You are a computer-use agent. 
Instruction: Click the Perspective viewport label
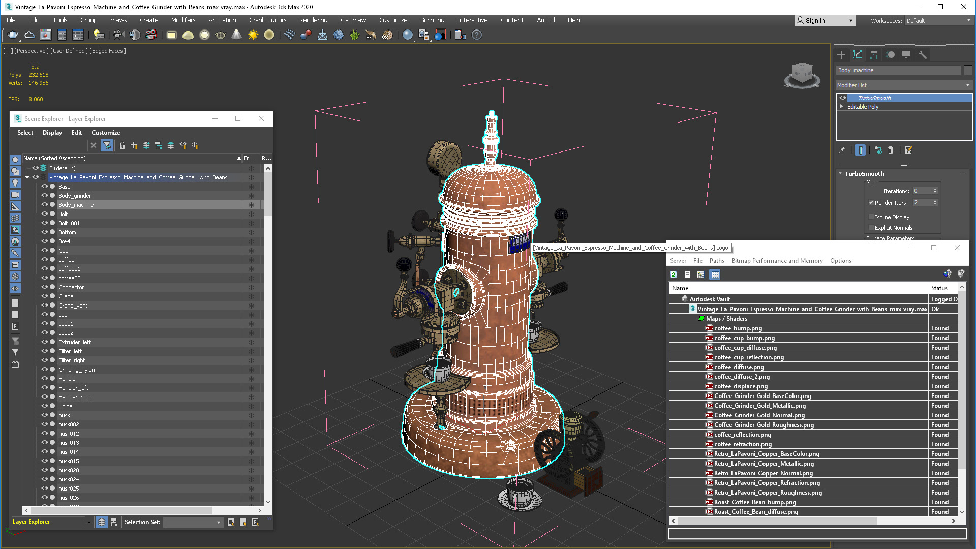(x=31, y=51)
